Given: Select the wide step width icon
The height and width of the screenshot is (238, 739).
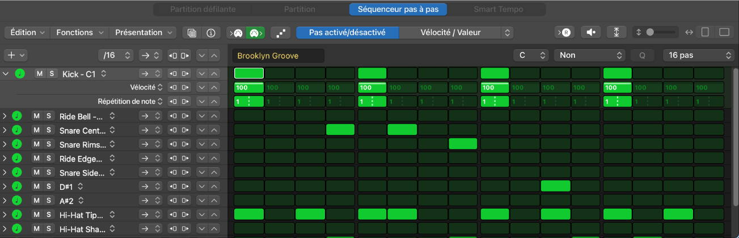Looking at the screenshot, I should click(724, 32).
